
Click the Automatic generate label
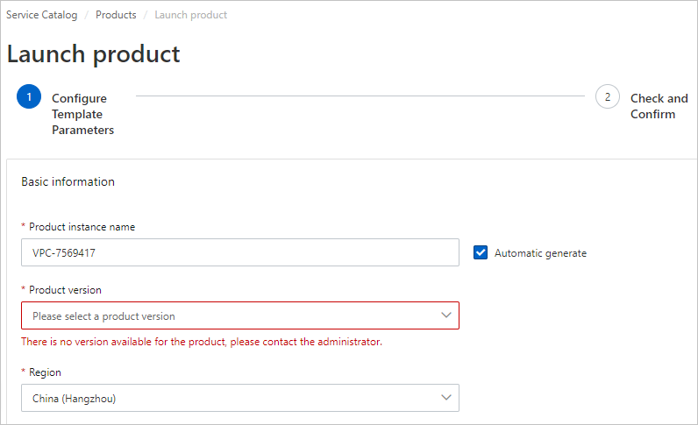click(x=540, y=253)
